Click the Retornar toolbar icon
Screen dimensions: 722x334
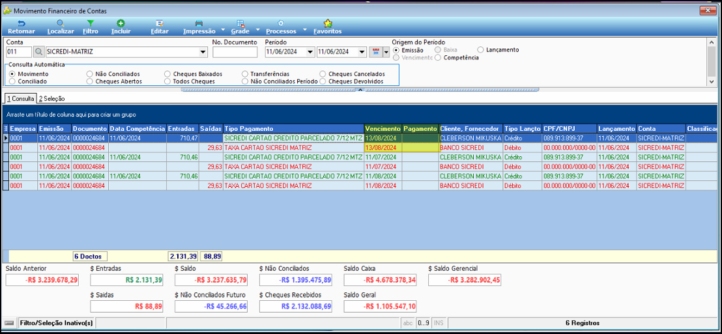tap(22, 23)
